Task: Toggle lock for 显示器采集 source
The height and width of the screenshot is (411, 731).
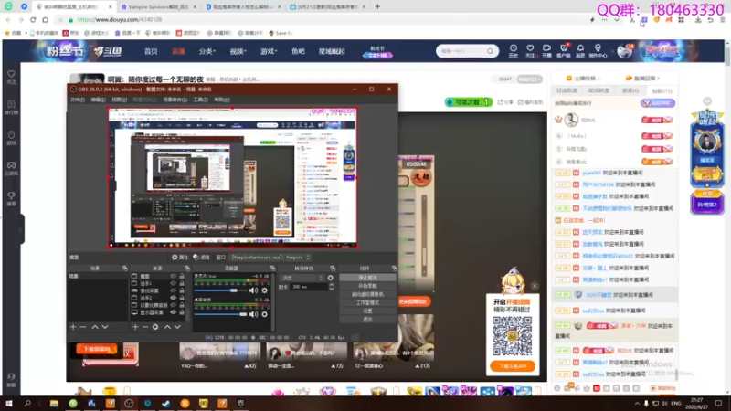Action: click(182, 312)
